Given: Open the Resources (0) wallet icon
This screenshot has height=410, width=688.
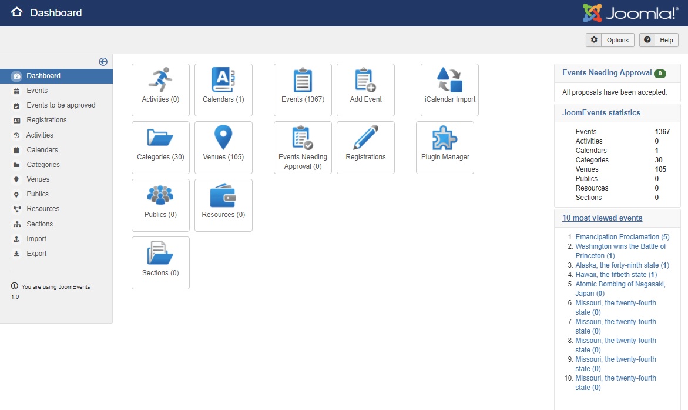Looking at the screenshot, I should pyautogui.click(x=223, y=197).
